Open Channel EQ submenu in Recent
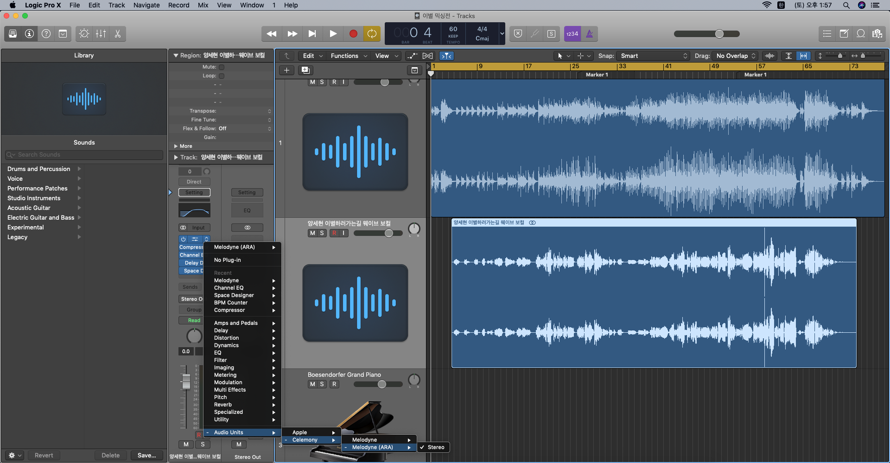890x463 pixels. point(242,288)
